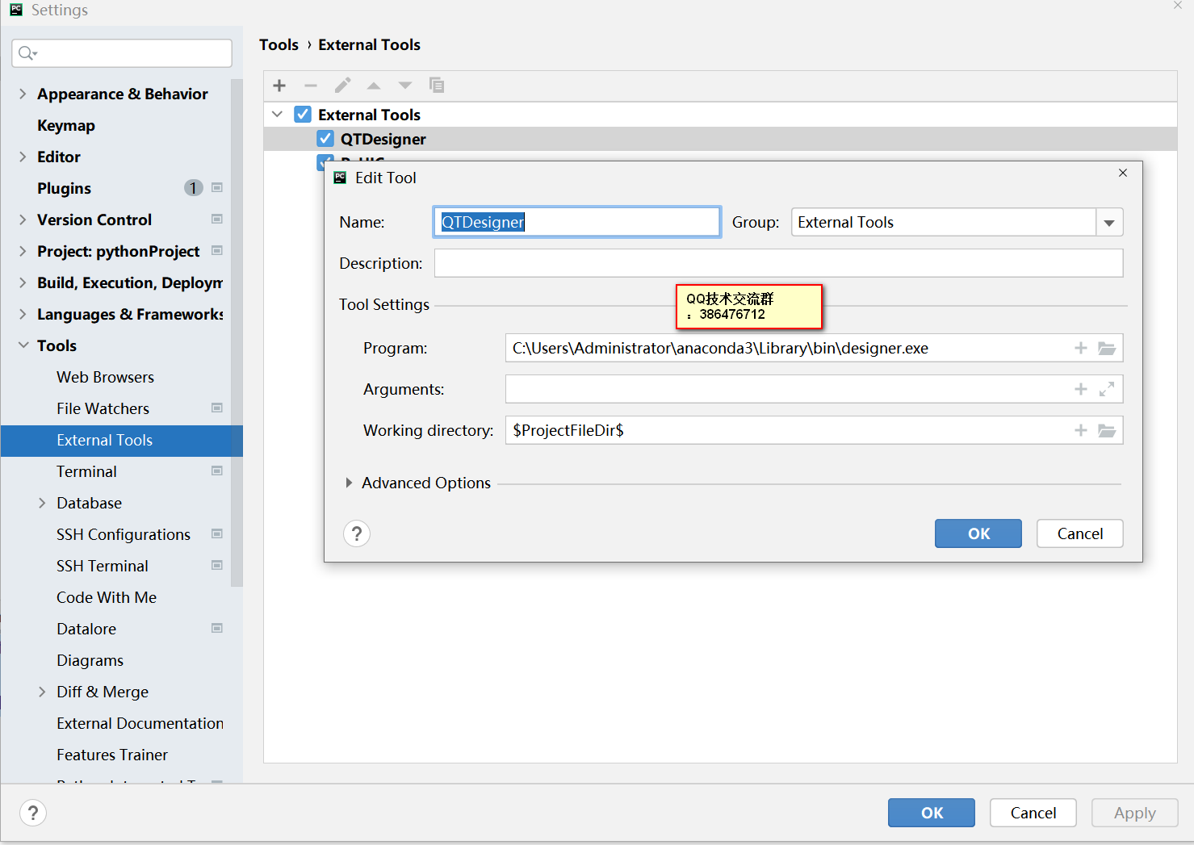This screenshot has width=1194, height=845.
Task: Expand Project: pythonProject section
Action: (x=23, y=251)
